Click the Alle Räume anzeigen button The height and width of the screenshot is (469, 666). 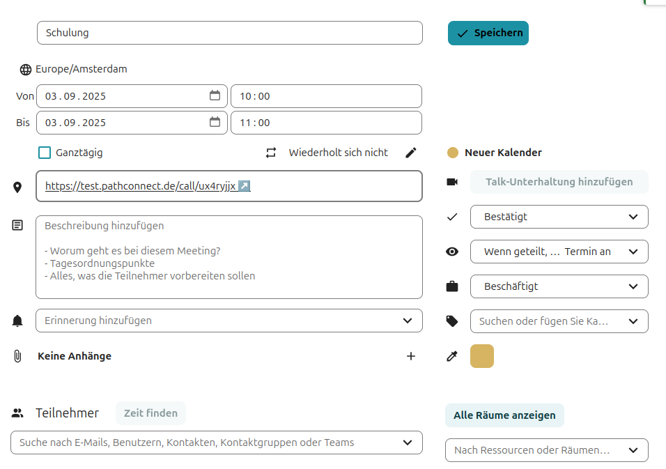(x=504, y=415)
